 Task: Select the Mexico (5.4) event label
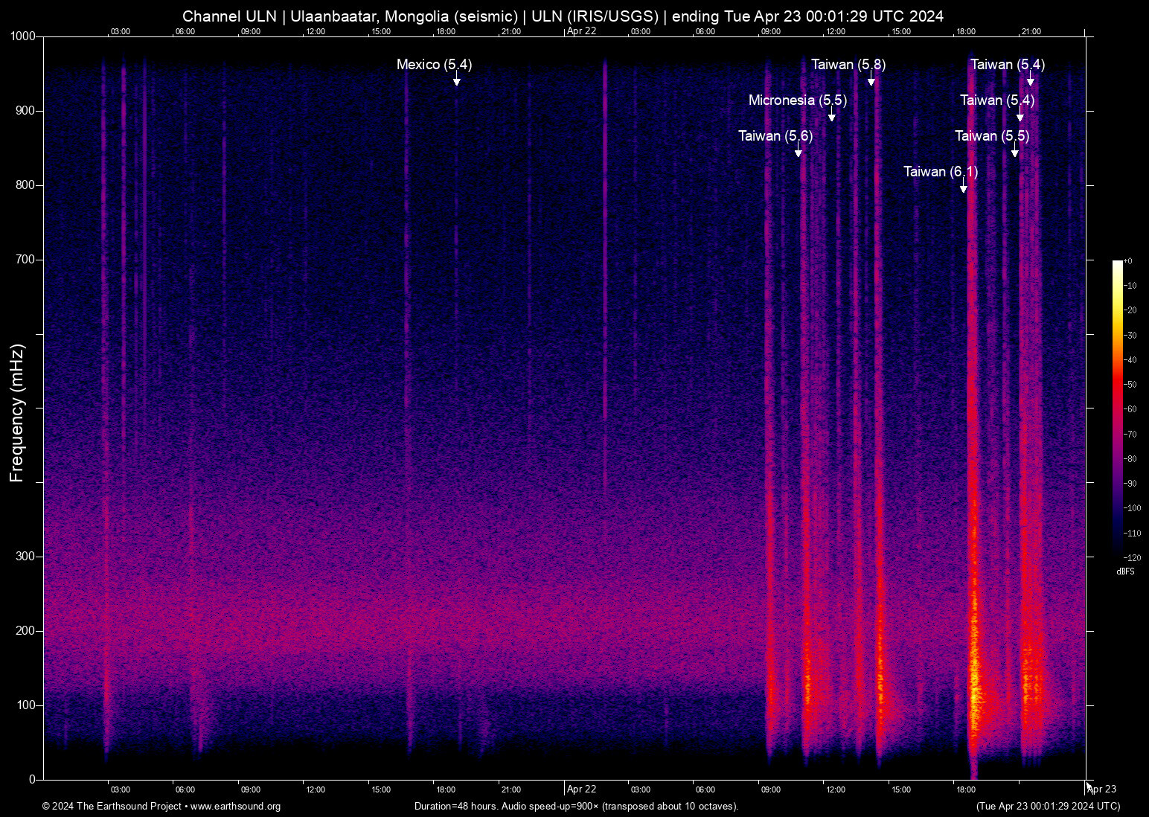[x=434, y=65]
